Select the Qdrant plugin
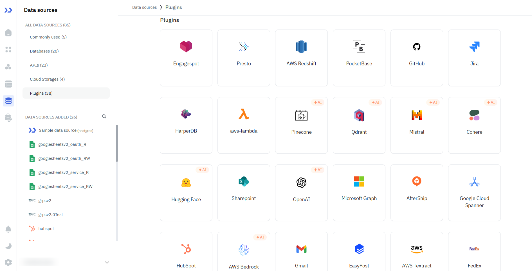 click(x=359, y=125)
